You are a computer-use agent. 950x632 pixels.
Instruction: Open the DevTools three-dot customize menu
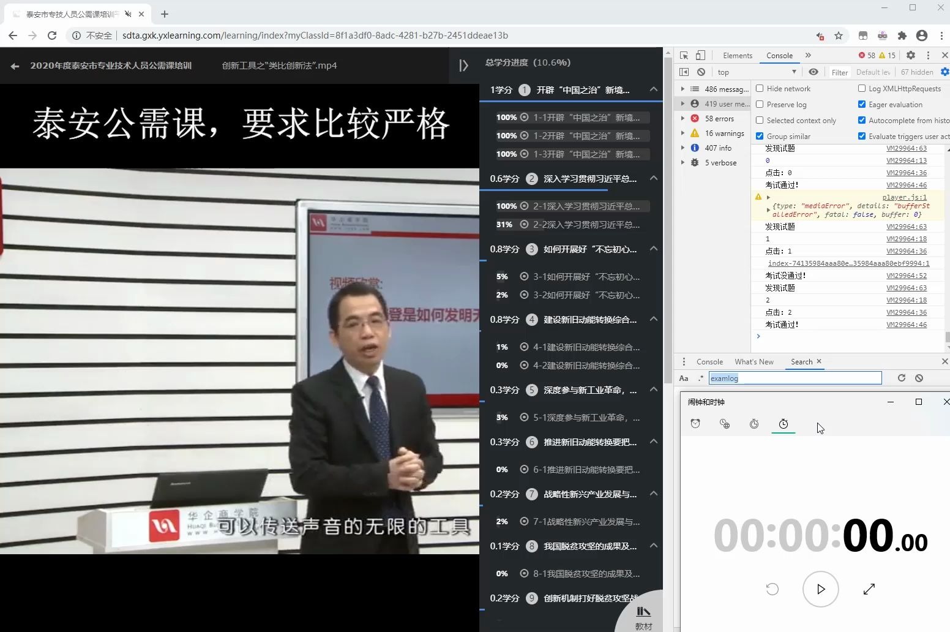(928, 55)
